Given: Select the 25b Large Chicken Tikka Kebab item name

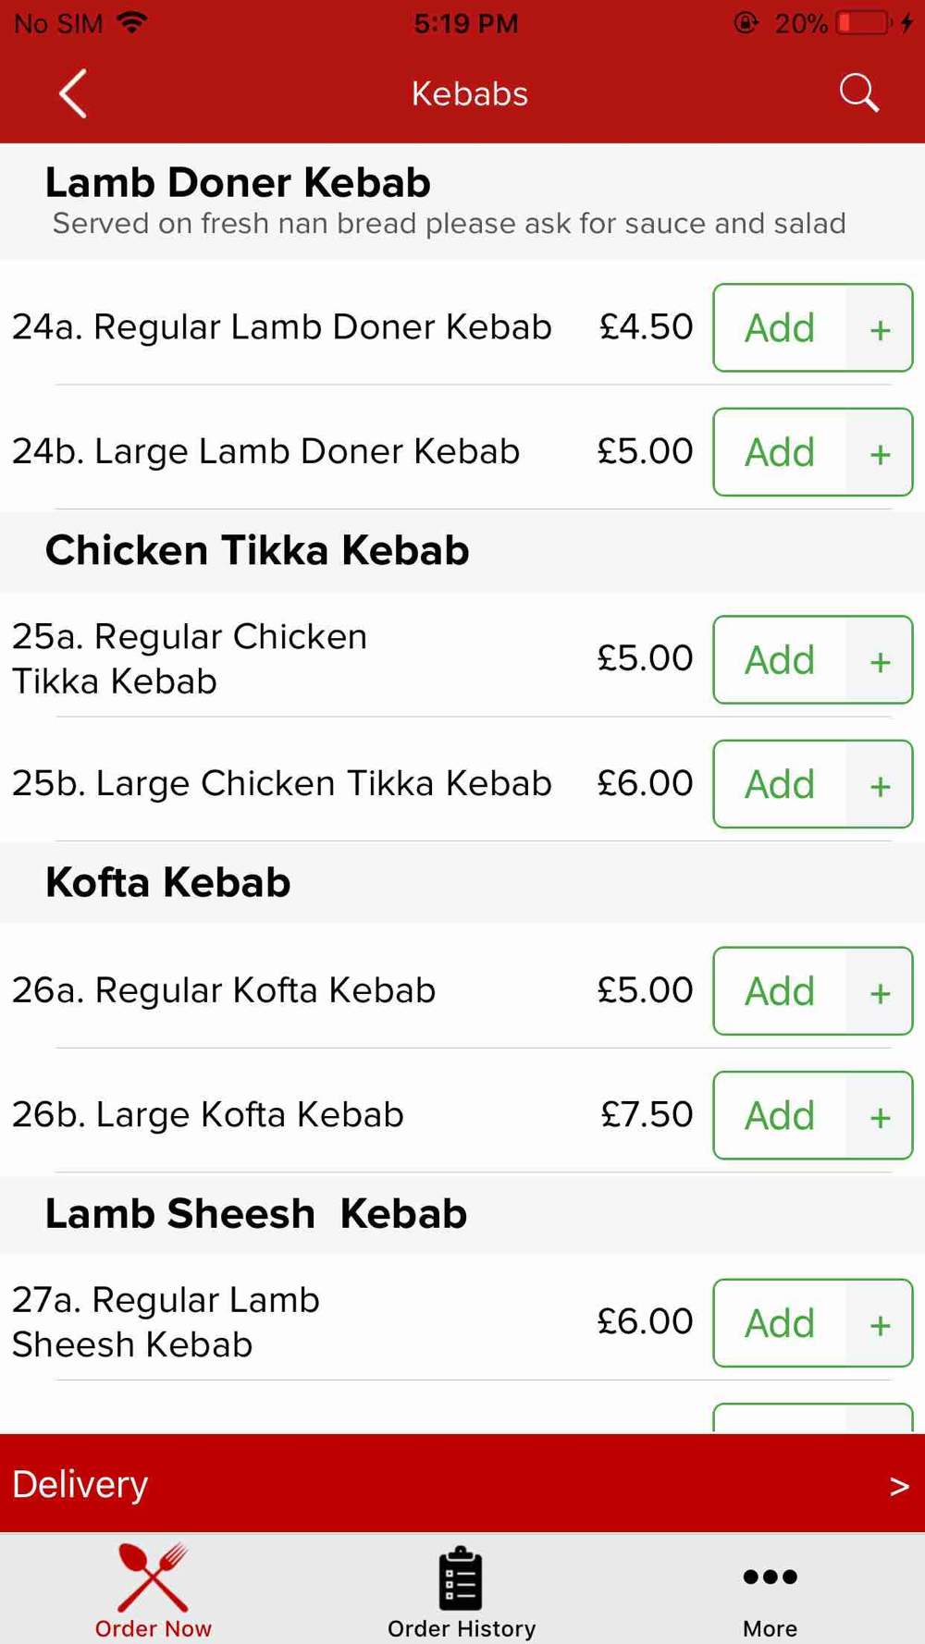Looking at the screenshot, I should 281,784.
